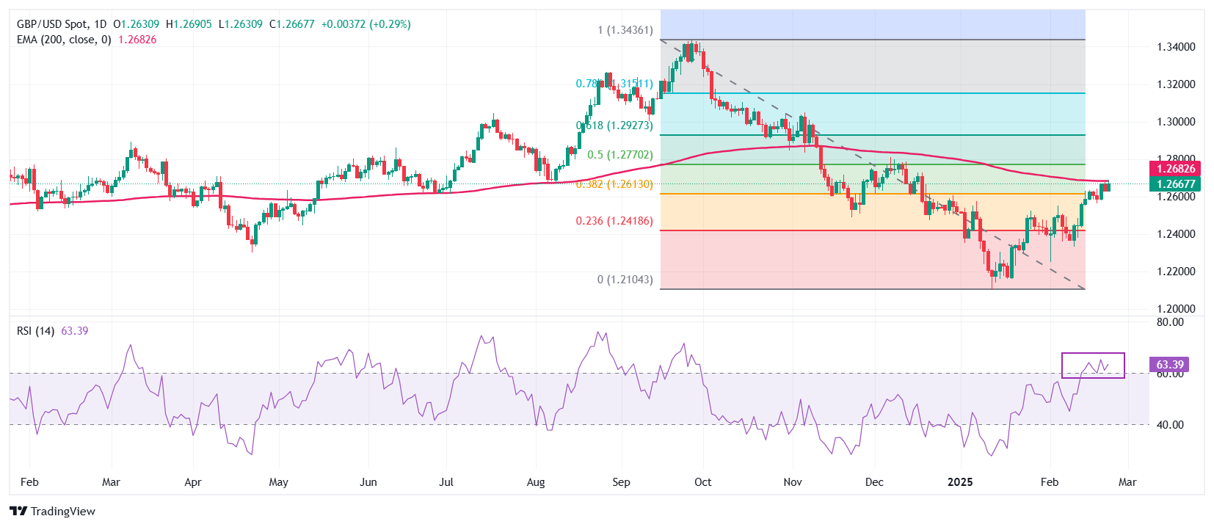Image resolution: width=1214 pixels, height=527 pixels.
Task: Click the 1.34000 price axis label
Action: [1176, 47]
